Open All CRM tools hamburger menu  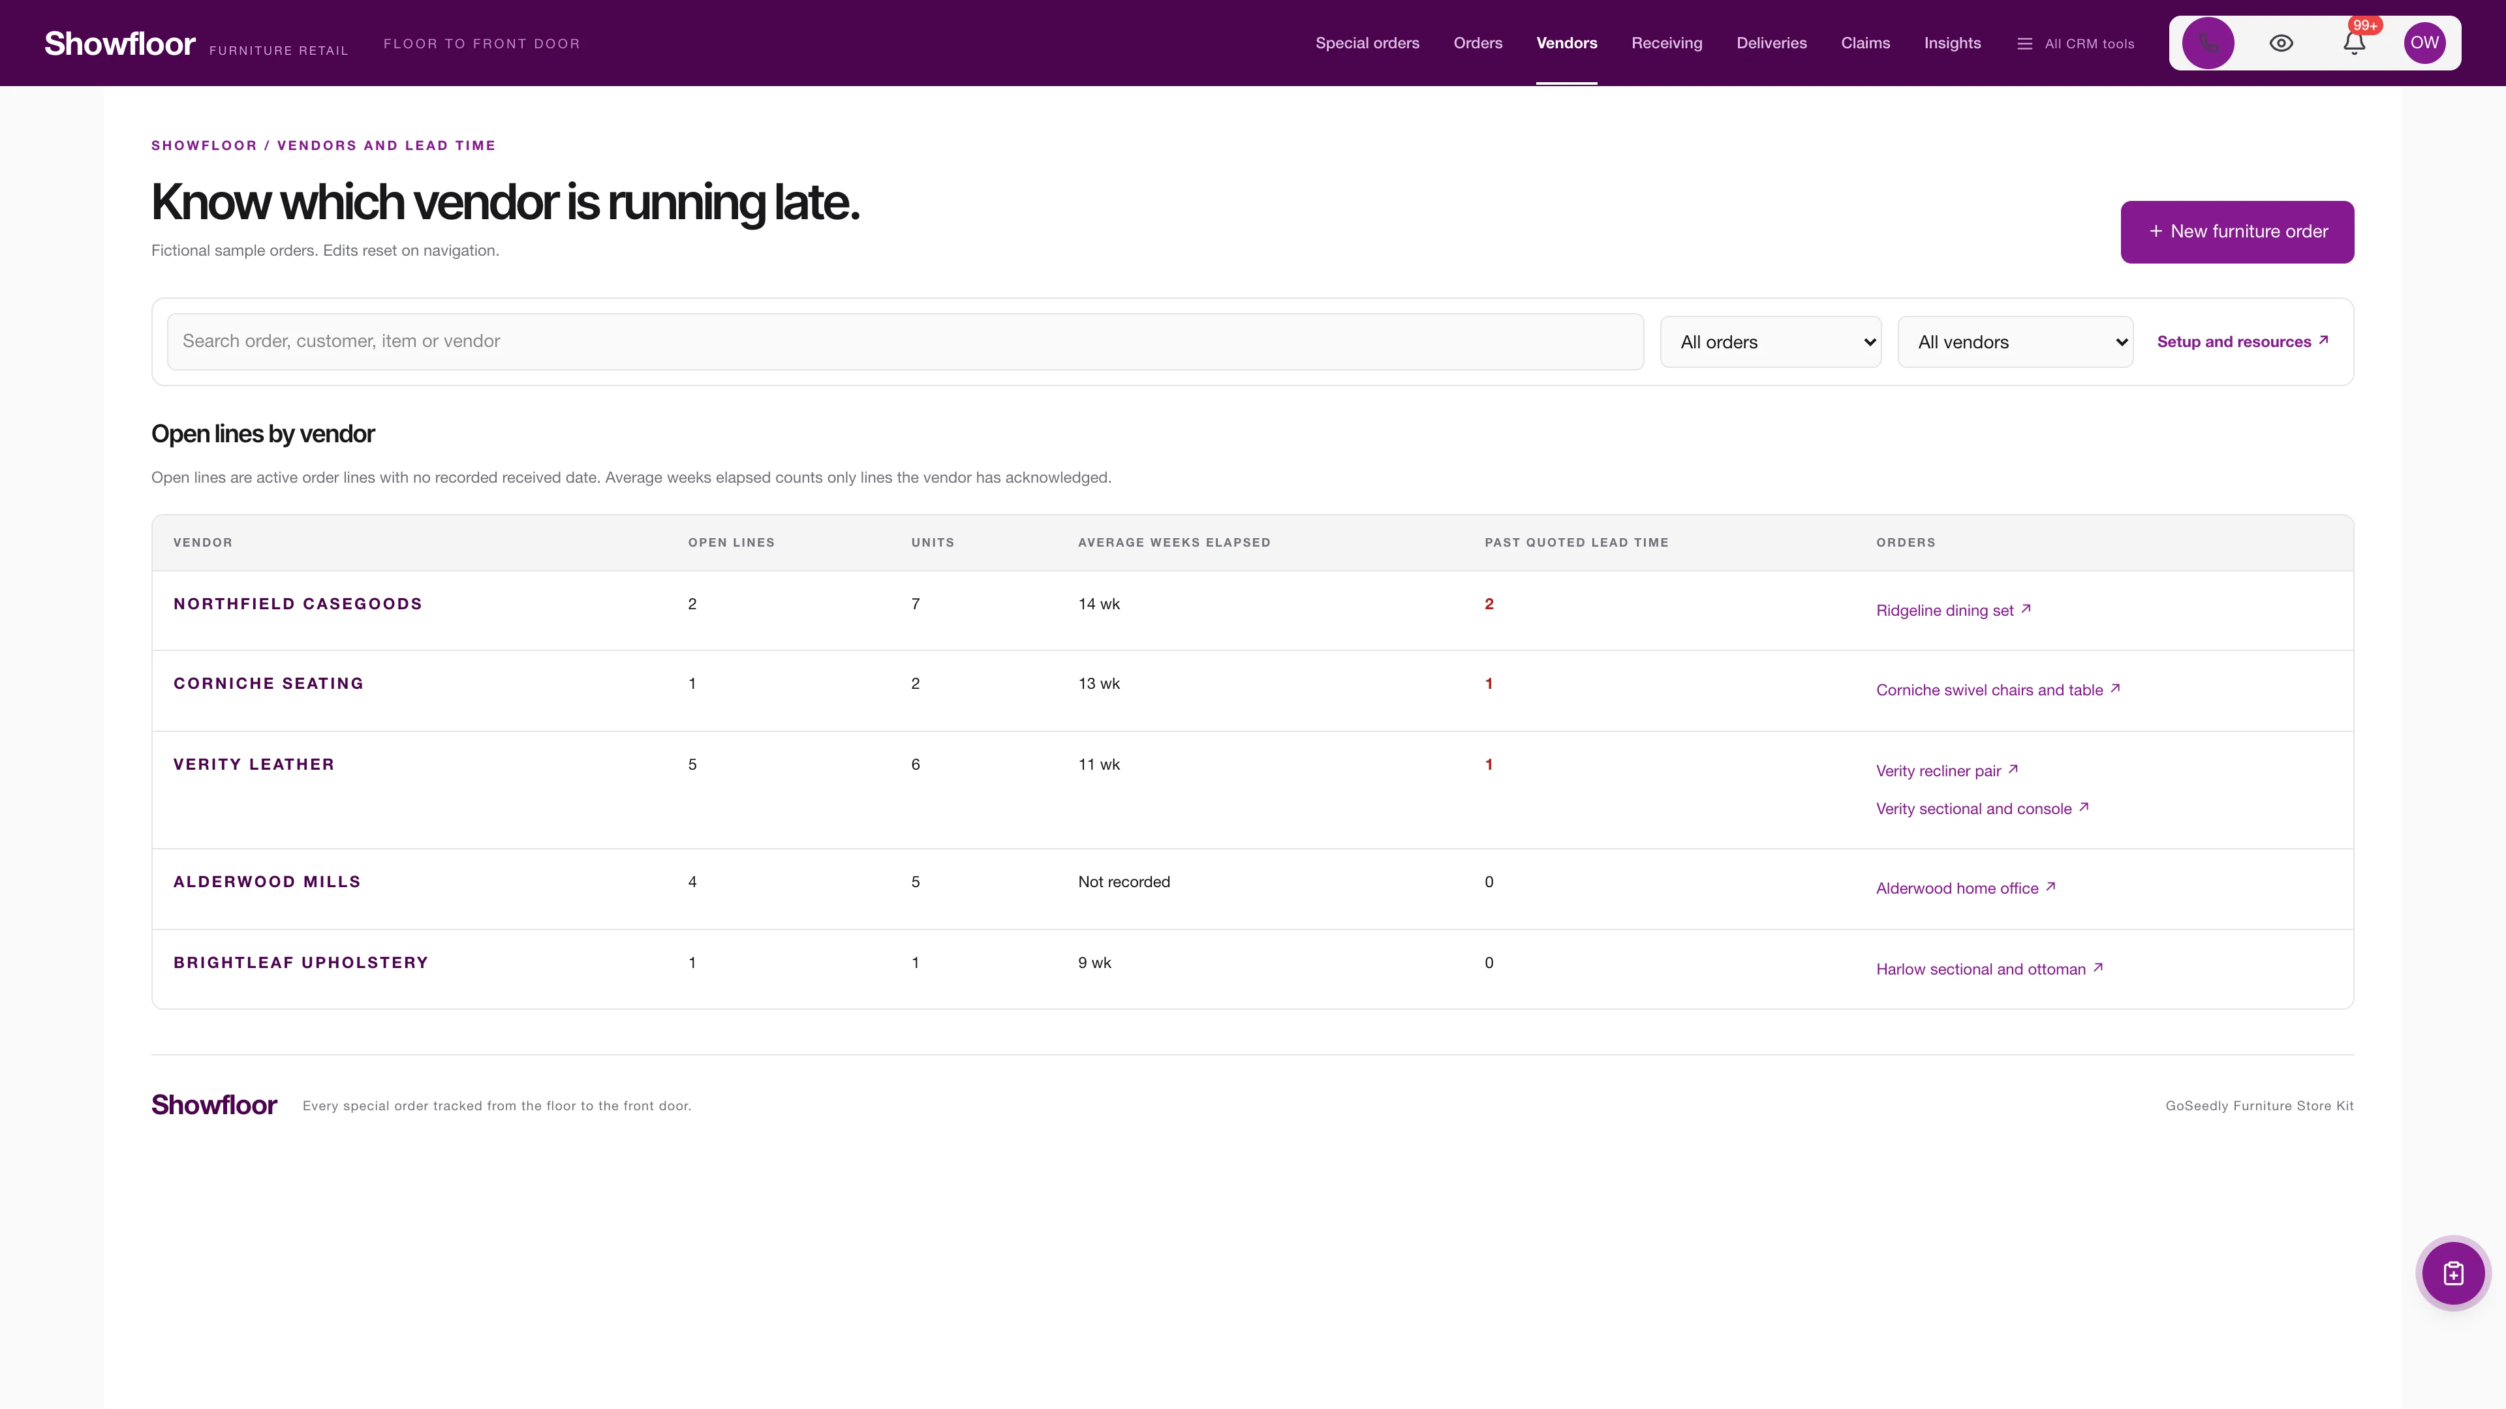[2076, 44]
